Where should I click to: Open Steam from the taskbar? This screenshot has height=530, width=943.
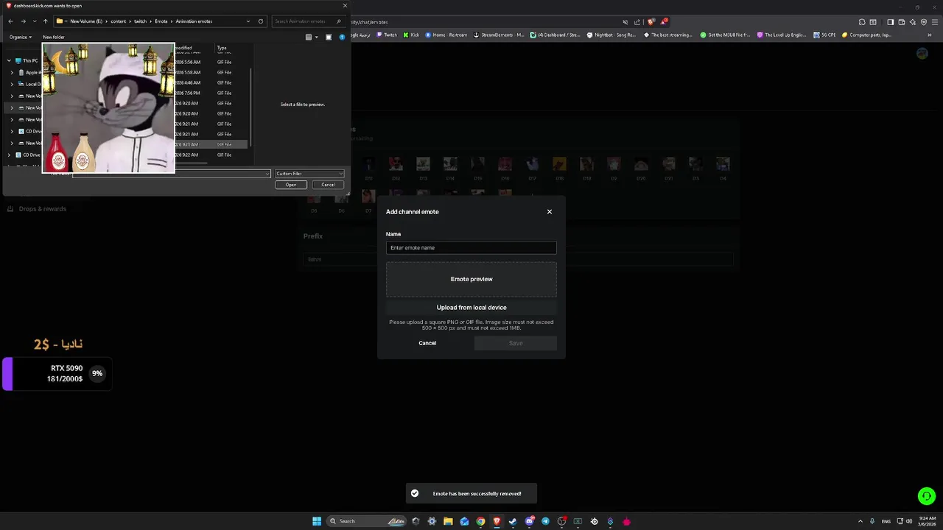(513, 521)
